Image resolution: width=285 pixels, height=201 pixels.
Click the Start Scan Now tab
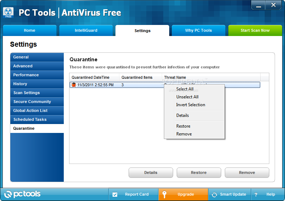[255, 30]
